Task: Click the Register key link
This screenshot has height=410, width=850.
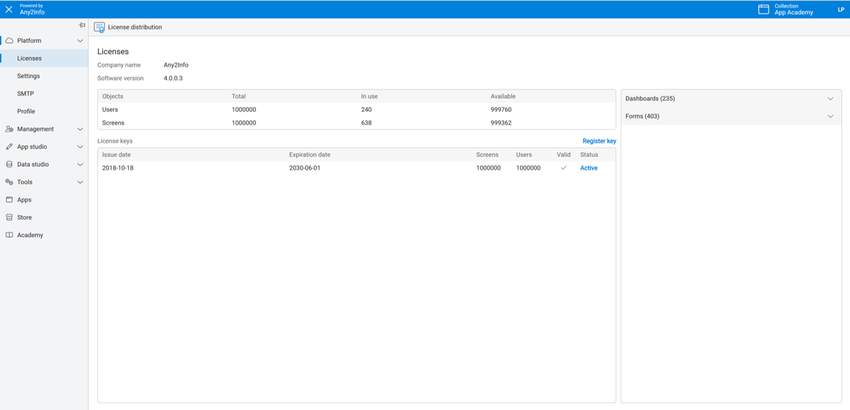Action: [599, 141]
